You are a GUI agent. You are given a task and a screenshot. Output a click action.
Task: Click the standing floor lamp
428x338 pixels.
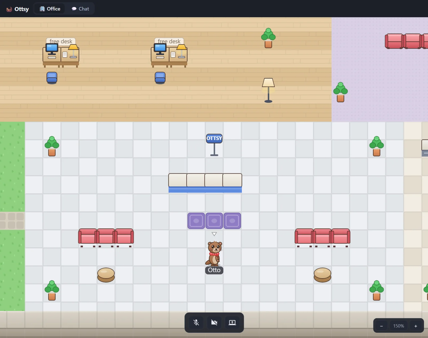tap(268, 90)
